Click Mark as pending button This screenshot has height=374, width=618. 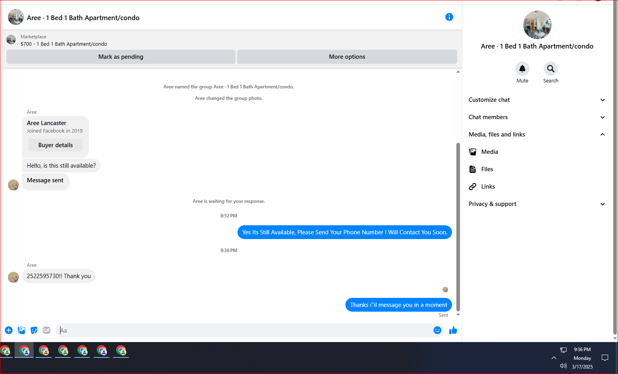click(121, 57)
